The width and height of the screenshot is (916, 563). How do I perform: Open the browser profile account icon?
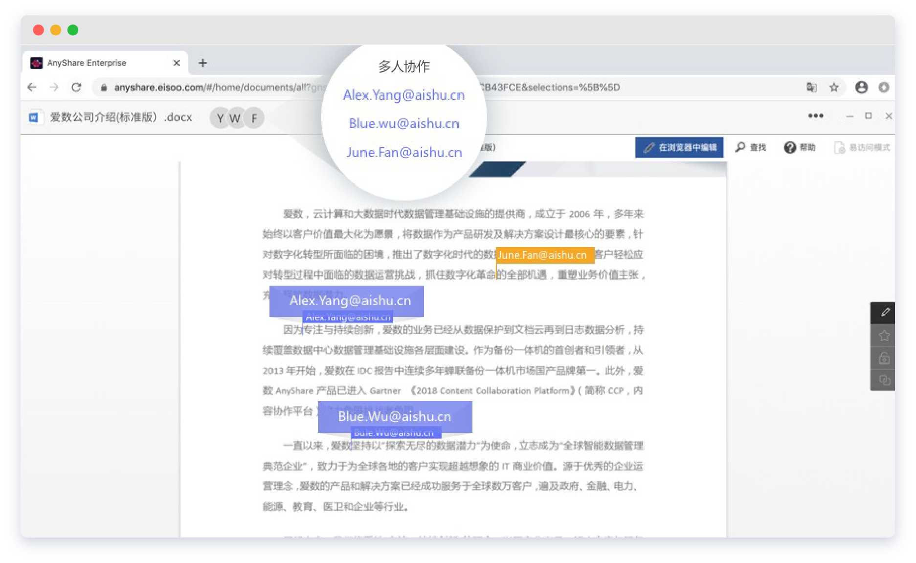pos(861,87)
